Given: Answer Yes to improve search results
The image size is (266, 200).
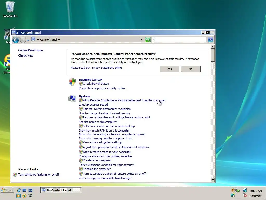Looking at the screenshot, I should pos(170,69).
